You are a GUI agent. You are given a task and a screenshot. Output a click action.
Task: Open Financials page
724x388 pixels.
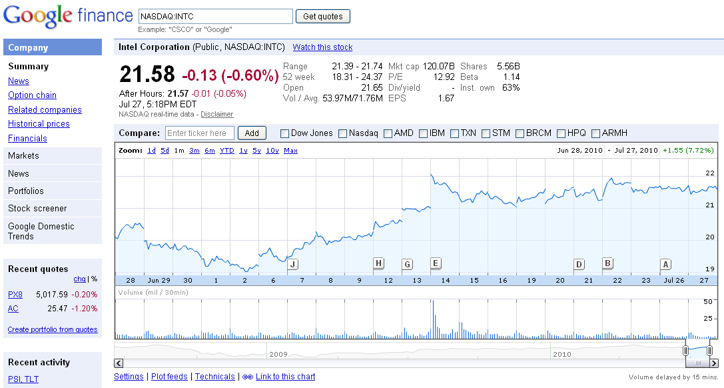tap(27, 139)
